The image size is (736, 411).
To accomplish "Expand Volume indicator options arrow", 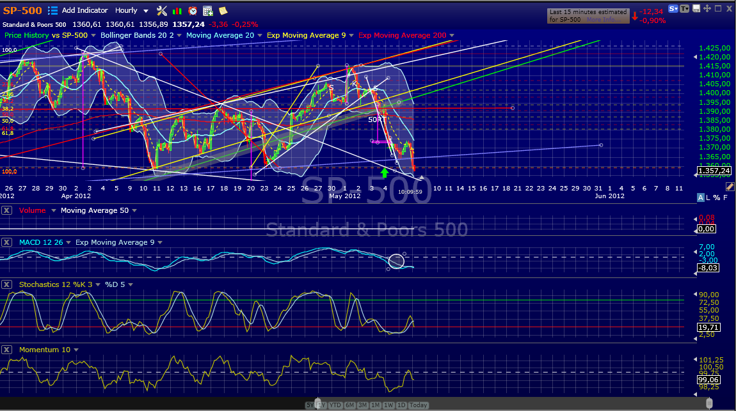I will pos(54,211).
